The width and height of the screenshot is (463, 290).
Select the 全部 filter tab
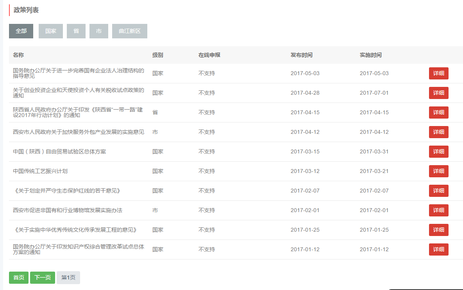tap(21, 31)
